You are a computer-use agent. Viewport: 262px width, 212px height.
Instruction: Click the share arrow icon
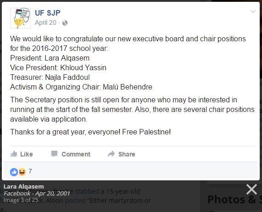[111, 154]
